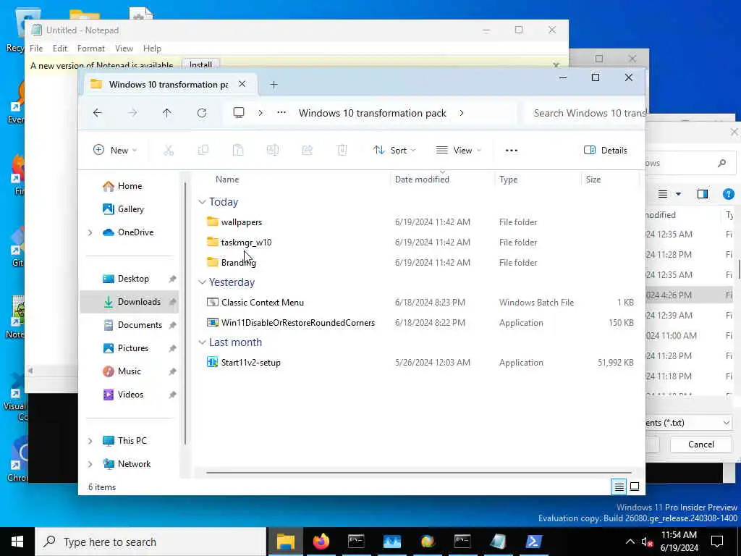Switch to large thumbnails view icon in status bar

(635, 486)
